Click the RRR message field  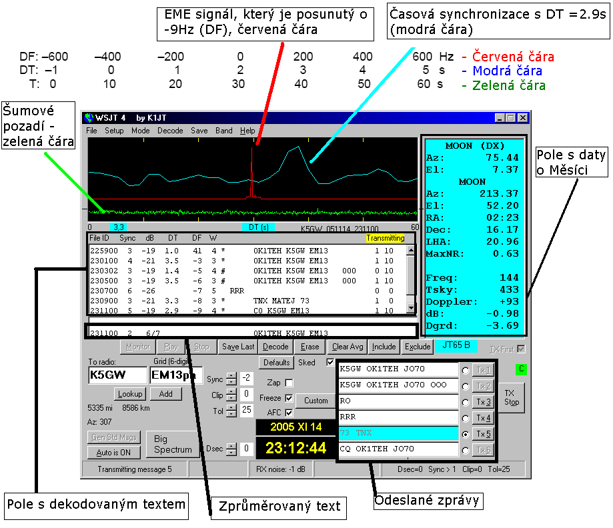[x=398, y=417]
